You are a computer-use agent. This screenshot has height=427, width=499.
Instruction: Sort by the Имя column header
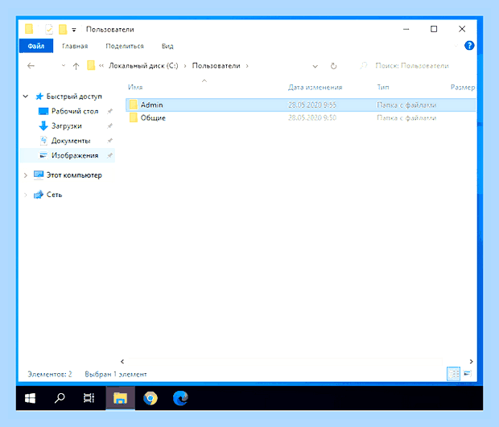[x=135, y=87]
